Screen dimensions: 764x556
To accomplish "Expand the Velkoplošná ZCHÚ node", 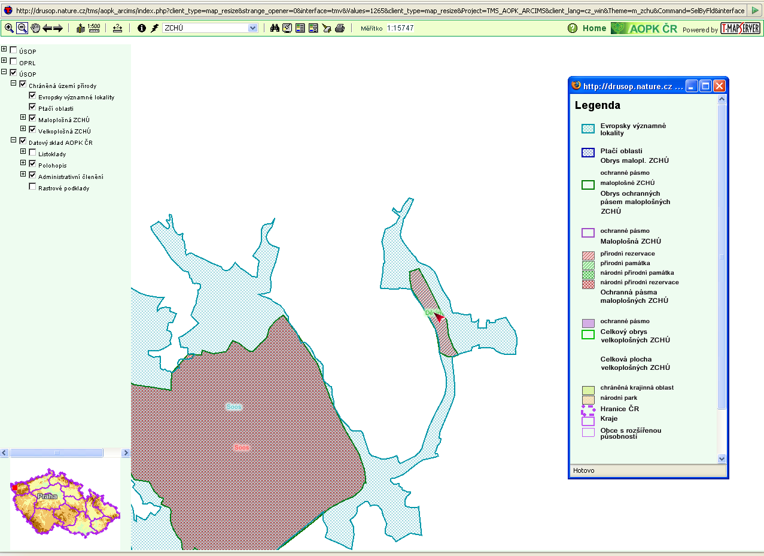I will click(23, 129).
